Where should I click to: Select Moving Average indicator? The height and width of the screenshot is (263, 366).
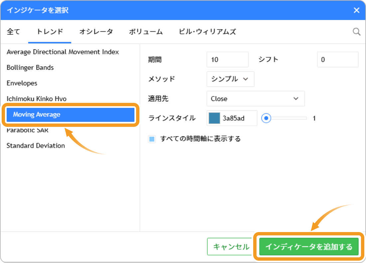(71, 115)
